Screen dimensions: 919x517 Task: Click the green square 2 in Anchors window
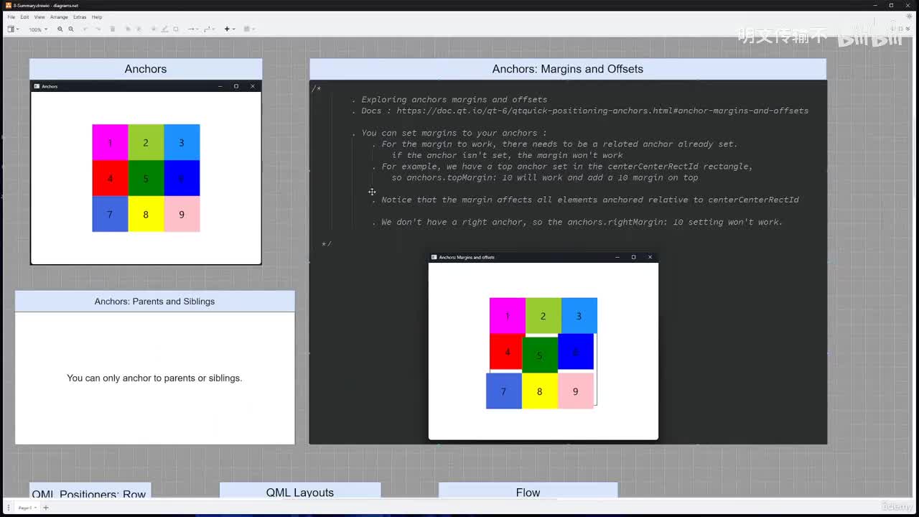click(146, 142)
